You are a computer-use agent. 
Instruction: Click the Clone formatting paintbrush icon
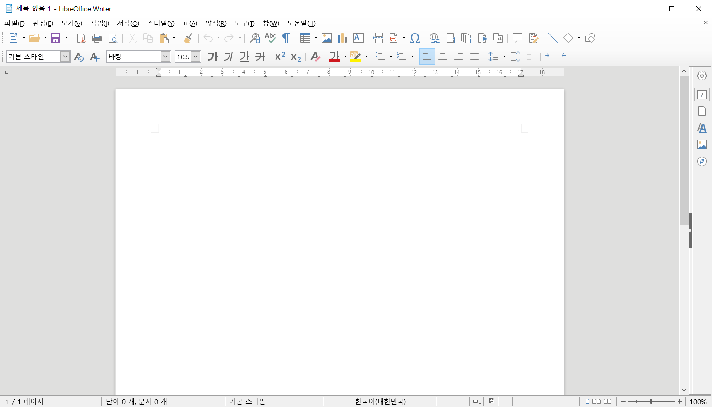(189, 38)
